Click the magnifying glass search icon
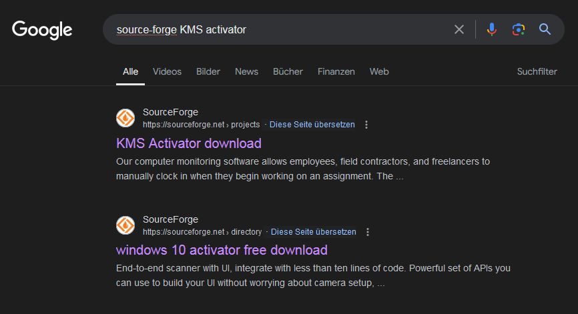Image resolution: width=578 pixels, height=314 pixels. tap(545, 29)
